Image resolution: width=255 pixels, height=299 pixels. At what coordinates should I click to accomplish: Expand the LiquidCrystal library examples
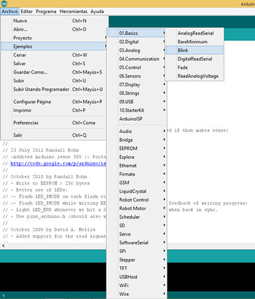137,191
